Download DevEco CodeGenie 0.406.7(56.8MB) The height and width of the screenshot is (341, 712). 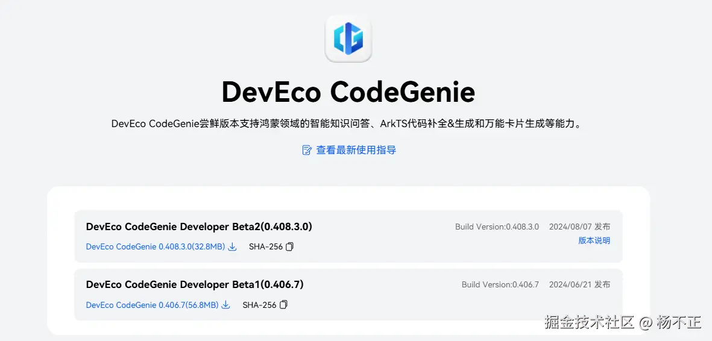(152, 305)
